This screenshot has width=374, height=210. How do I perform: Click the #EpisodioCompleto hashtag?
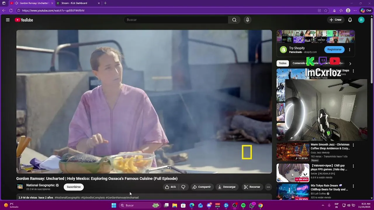click(93, 198)
